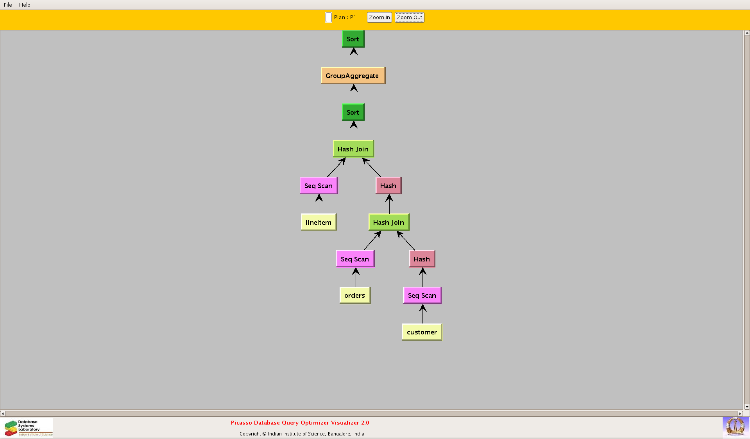Select the customer table node

422,332
